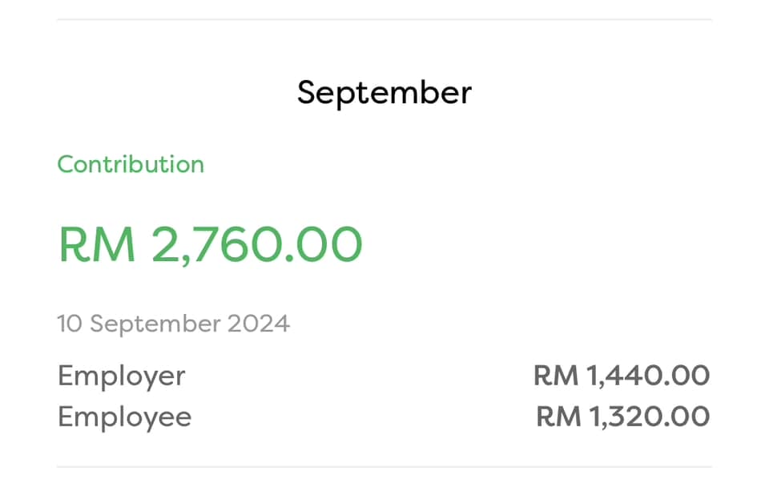769x487 pixels.
Task: Tap the September month heading
Action: click(x=384, y=93)
